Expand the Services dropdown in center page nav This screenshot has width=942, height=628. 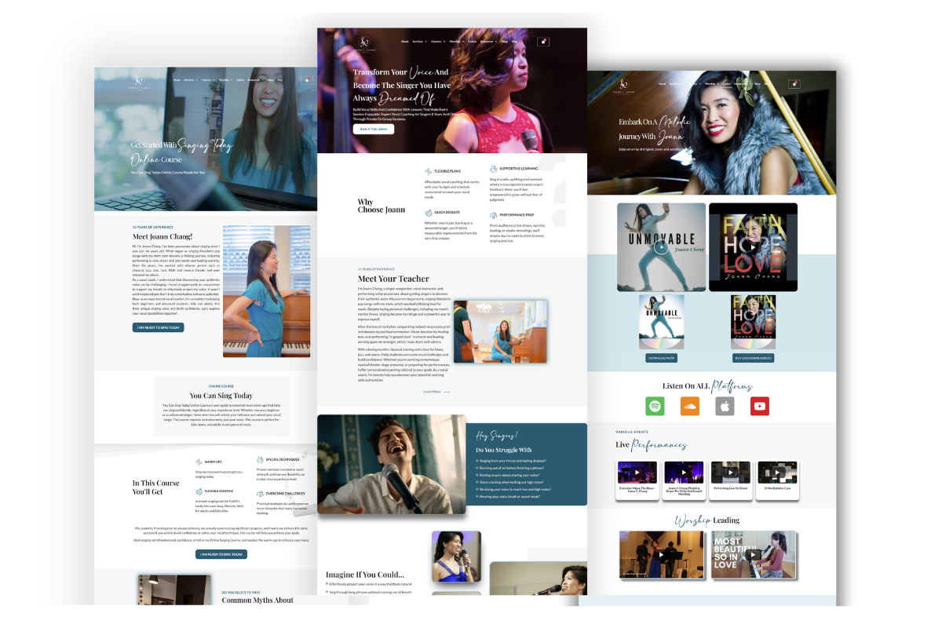pyautogui.click(x=419, y=42)
